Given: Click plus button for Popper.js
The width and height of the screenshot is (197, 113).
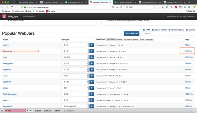Looking at the screenshot, I should (x=92, y=69).
